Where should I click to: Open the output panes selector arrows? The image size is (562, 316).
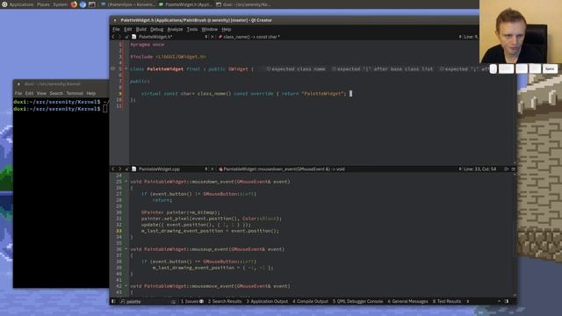(x=468, y=301)
